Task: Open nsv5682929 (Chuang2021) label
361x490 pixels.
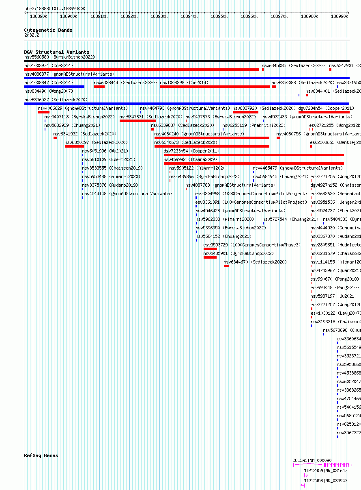Action: pos(72,125)
